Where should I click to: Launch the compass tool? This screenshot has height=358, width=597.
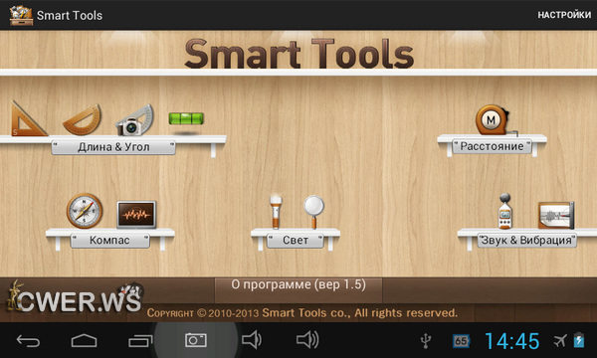pos(85,211)
